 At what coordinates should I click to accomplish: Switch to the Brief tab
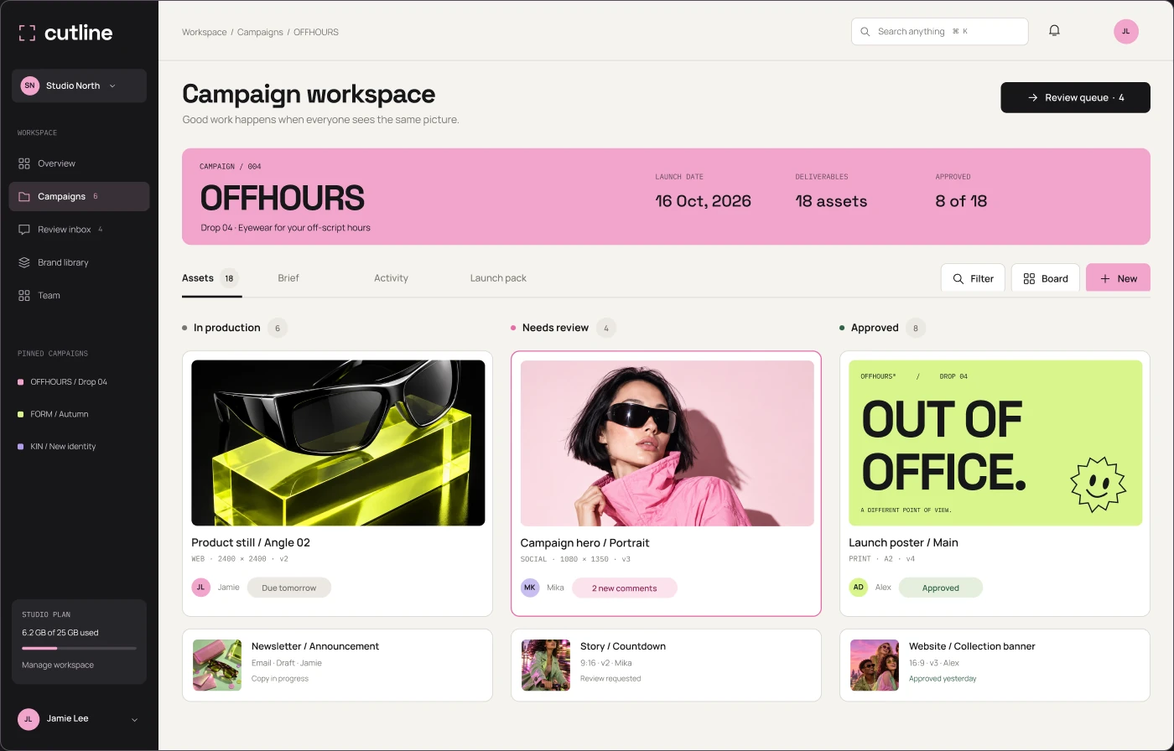[288, 278]
